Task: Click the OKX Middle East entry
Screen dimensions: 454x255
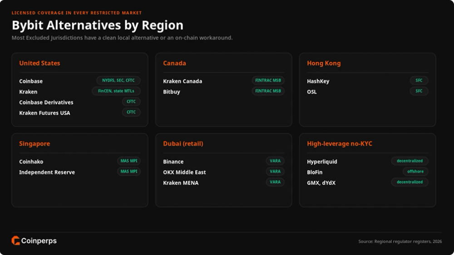Action: point(184,173)
